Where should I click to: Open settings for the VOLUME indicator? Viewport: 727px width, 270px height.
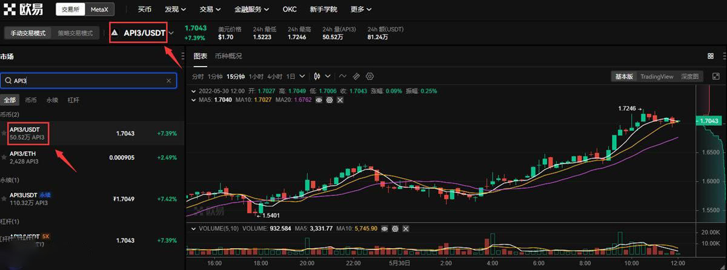coord(395,229)
